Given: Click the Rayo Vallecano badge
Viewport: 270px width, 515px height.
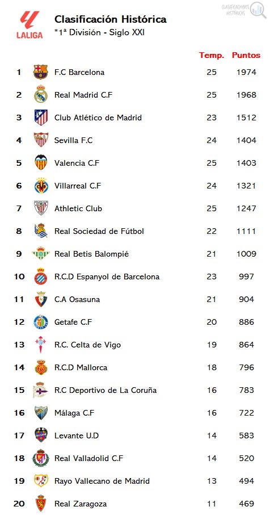Looking at the screenshot, I should [x=41, y=480].
